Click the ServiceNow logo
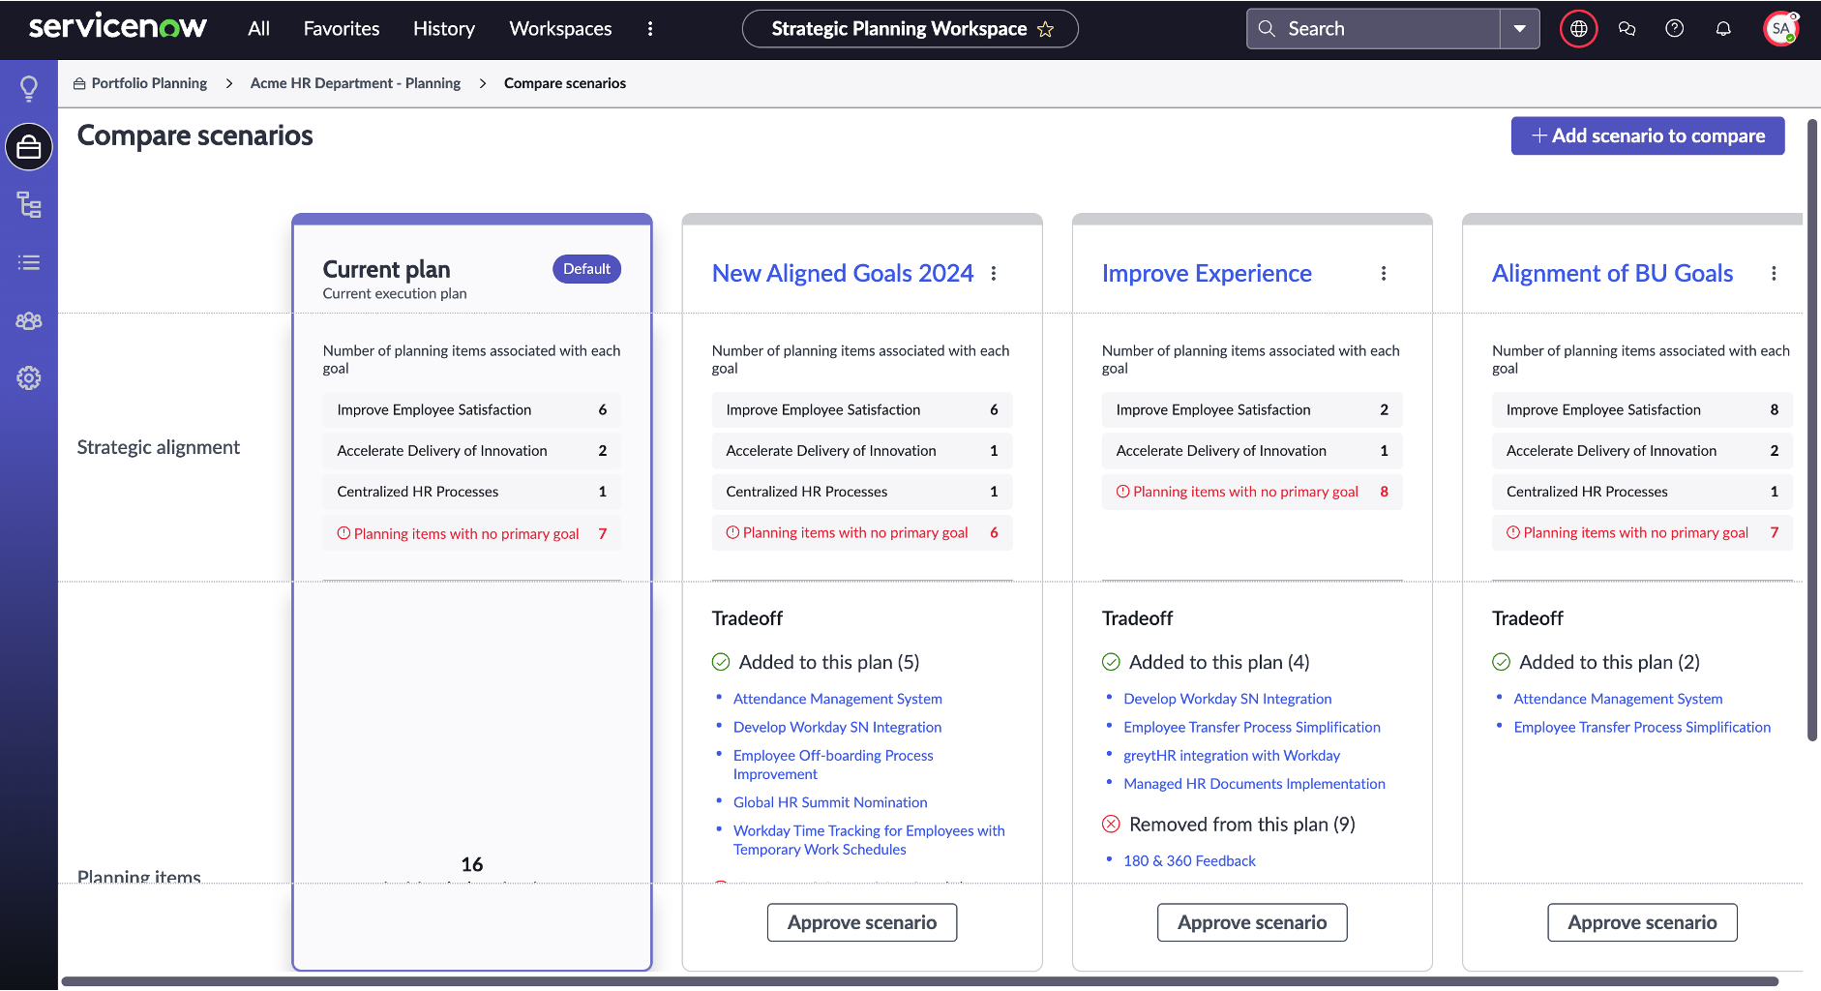 [x=118, y=27]
